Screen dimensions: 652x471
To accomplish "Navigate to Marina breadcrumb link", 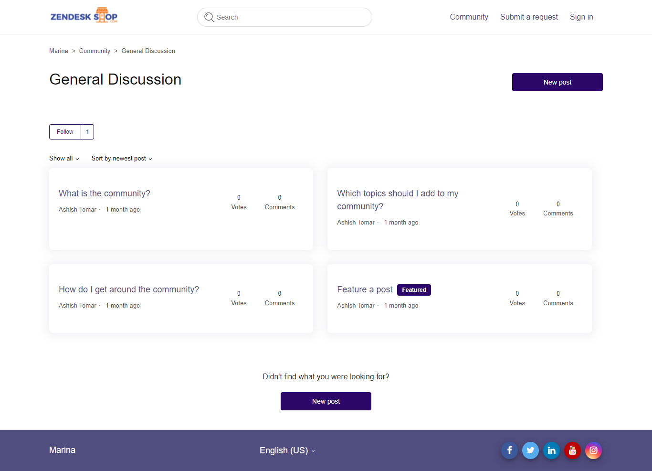I will pos(59,51).
